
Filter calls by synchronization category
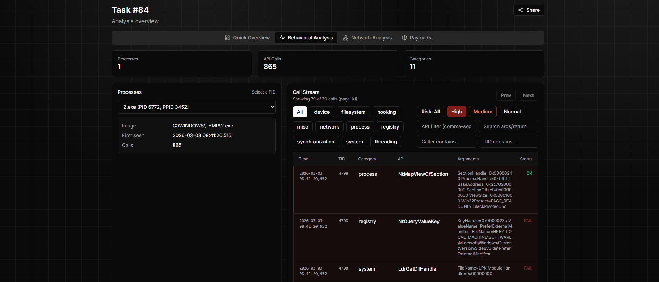316,142
